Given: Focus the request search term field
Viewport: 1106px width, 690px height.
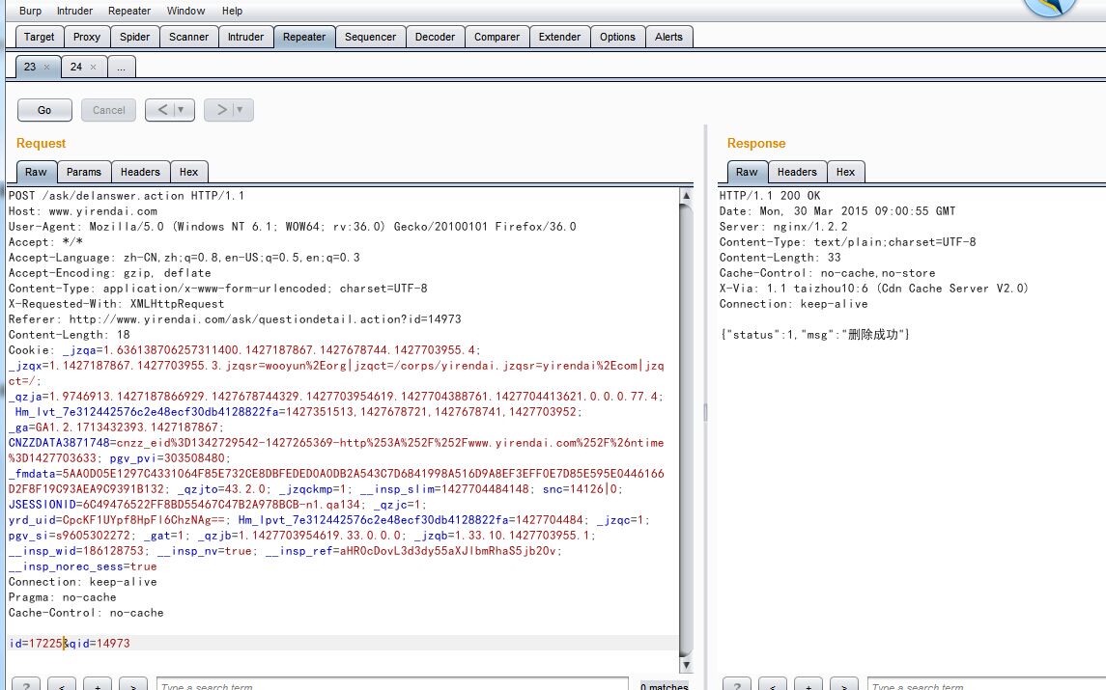Looking at the screenshot, I should (x=392, y=685).
